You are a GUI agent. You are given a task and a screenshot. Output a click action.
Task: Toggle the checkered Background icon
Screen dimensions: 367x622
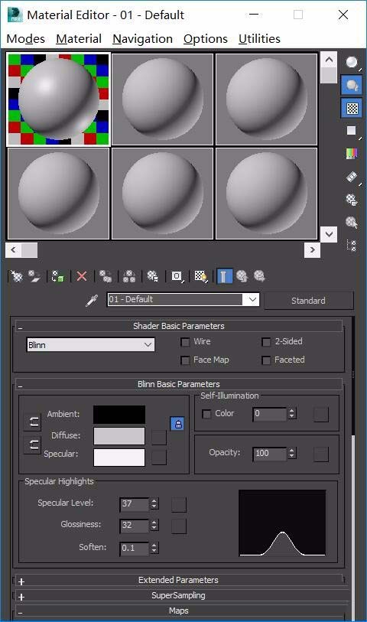pos(352,109)
